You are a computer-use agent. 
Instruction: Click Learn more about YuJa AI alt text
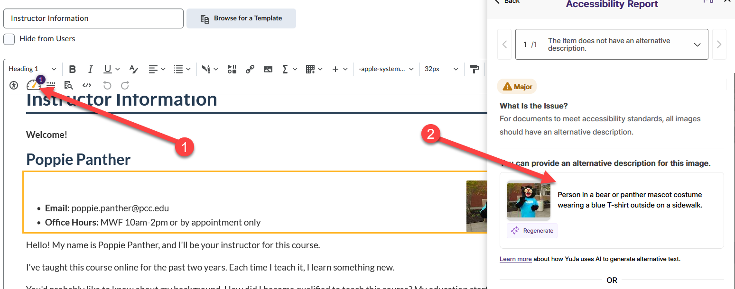[515, 259]
